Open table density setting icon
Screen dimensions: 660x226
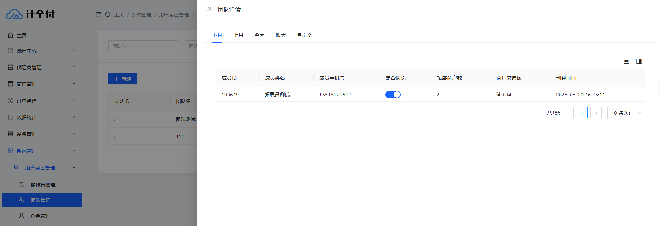point(626,61)
